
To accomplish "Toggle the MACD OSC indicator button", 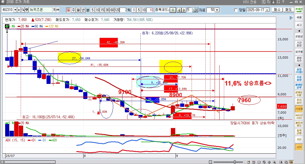I will [299, 117].
